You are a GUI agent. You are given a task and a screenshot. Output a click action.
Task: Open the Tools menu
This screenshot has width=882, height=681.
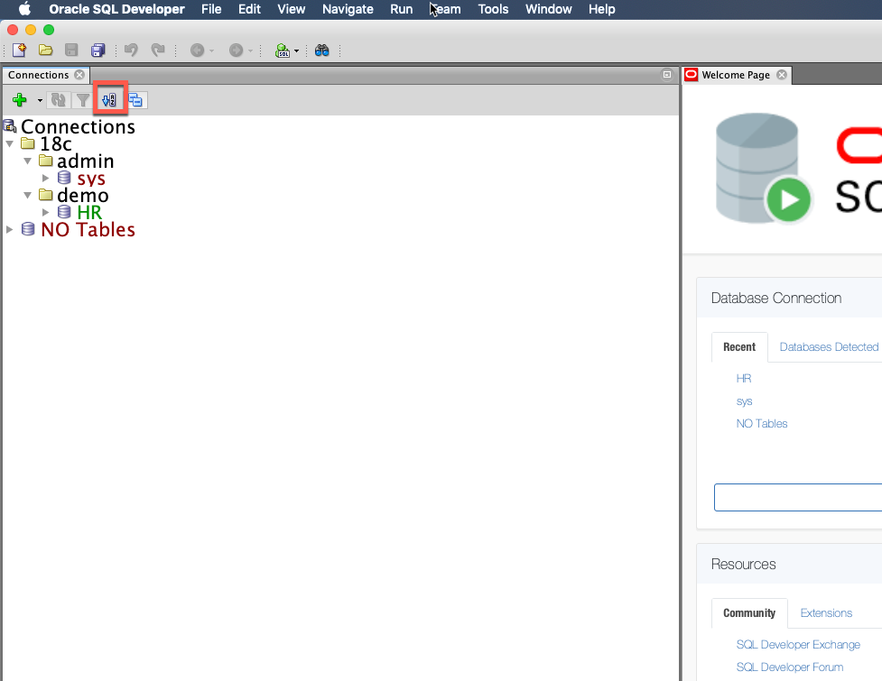tap(493, 9)
